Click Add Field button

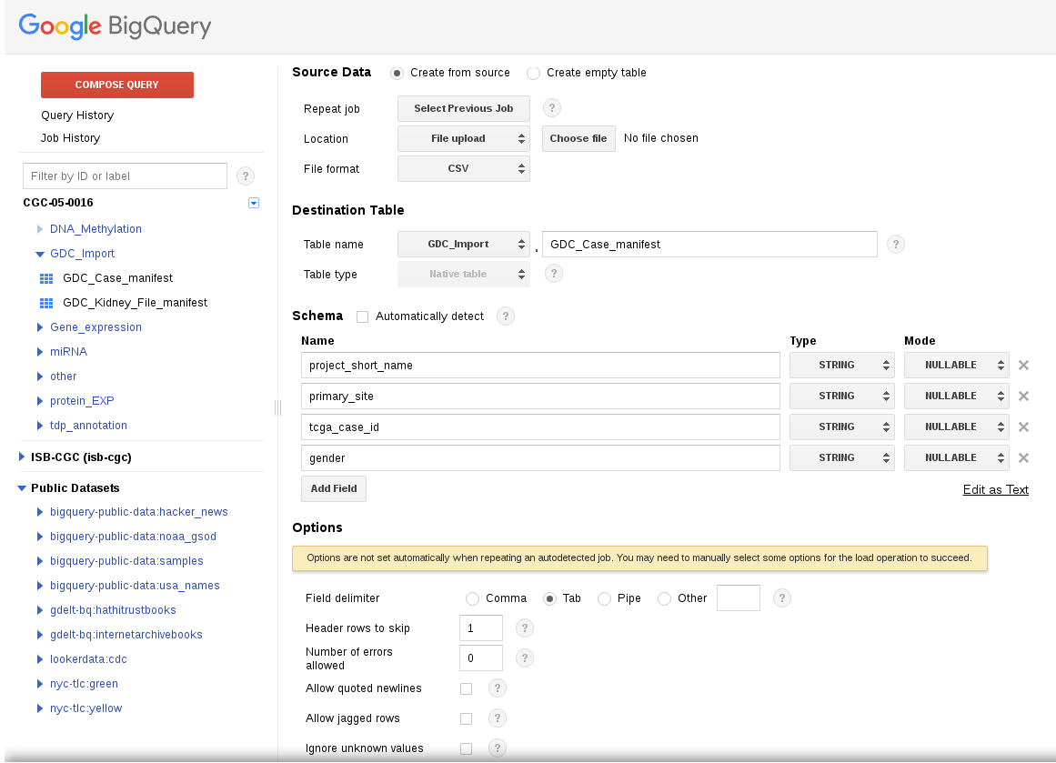[334, 489]
